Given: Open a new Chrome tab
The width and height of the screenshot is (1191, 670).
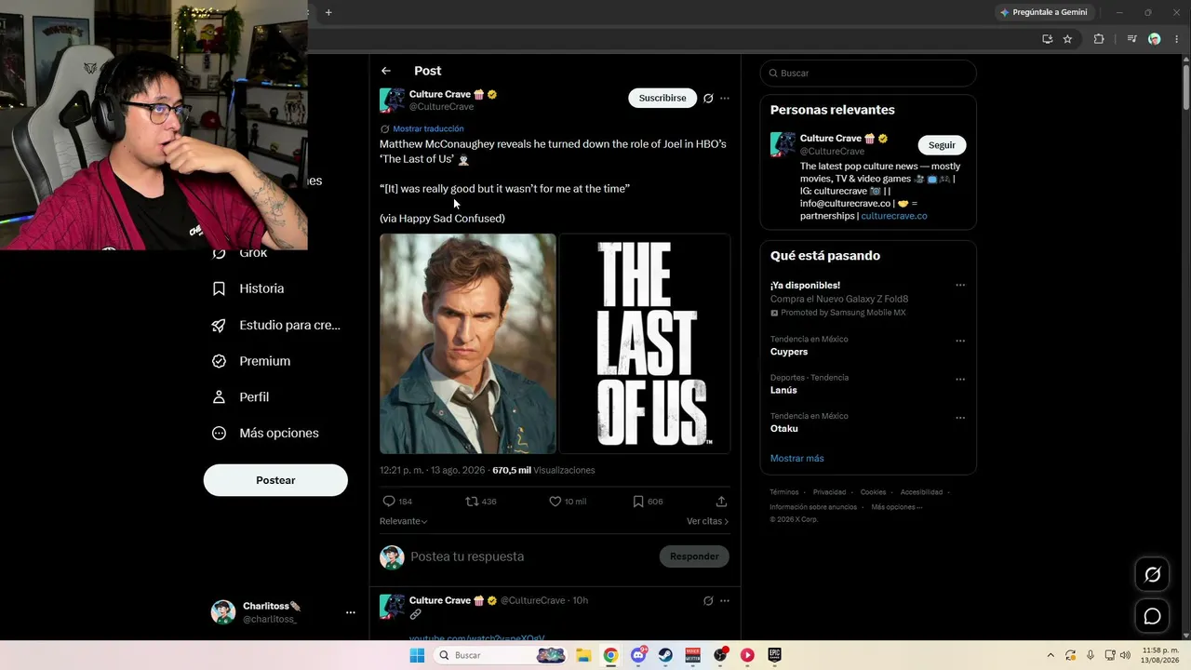Looking at the screenshot, I should [328, 12].
